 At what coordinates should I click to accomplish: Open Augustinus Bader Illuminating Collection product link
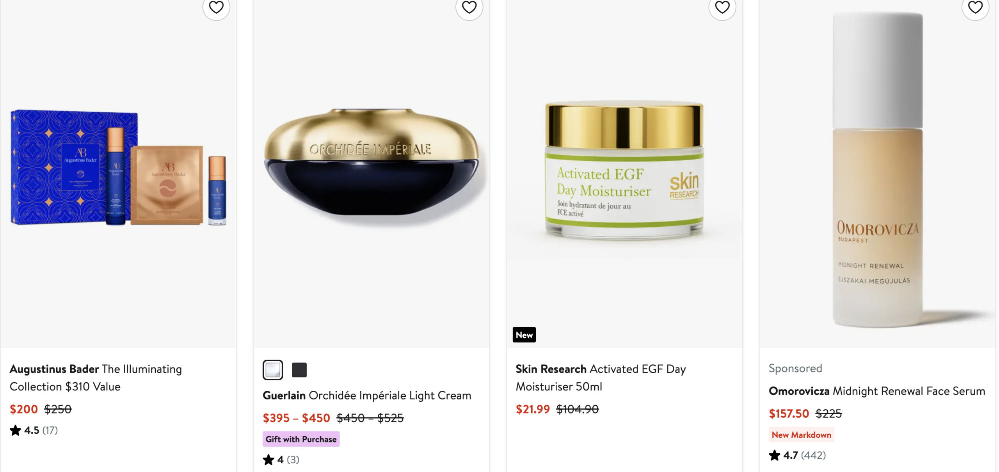pyautogui.click(x=96, y=378)
